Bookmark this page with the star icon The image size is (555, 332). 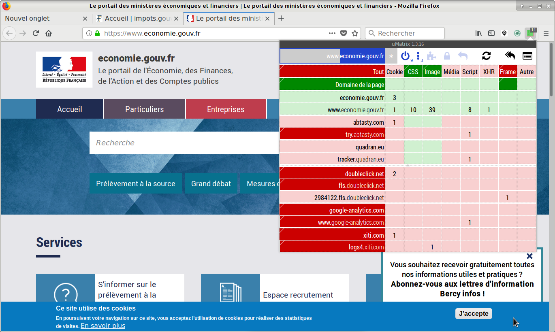[x=355, y=33]
